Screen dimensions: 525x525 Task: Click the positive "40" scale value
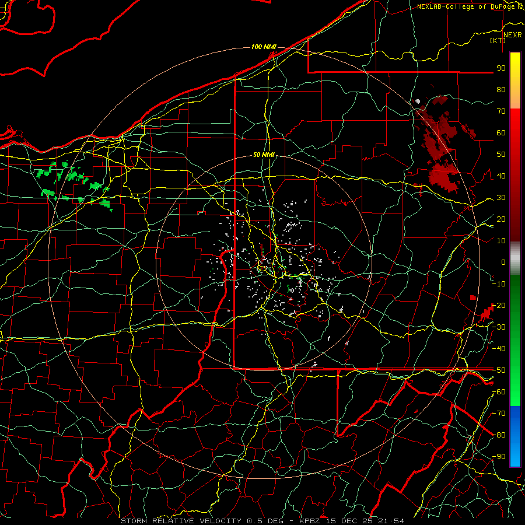pyautogui.click(x=501, y=176)
